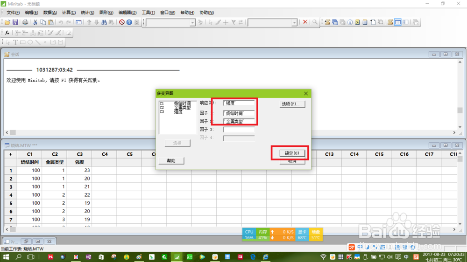Stop the command with the red cancel icon
Image resolution: width=467 pixels, height=262 pixels.
[121, 22]
